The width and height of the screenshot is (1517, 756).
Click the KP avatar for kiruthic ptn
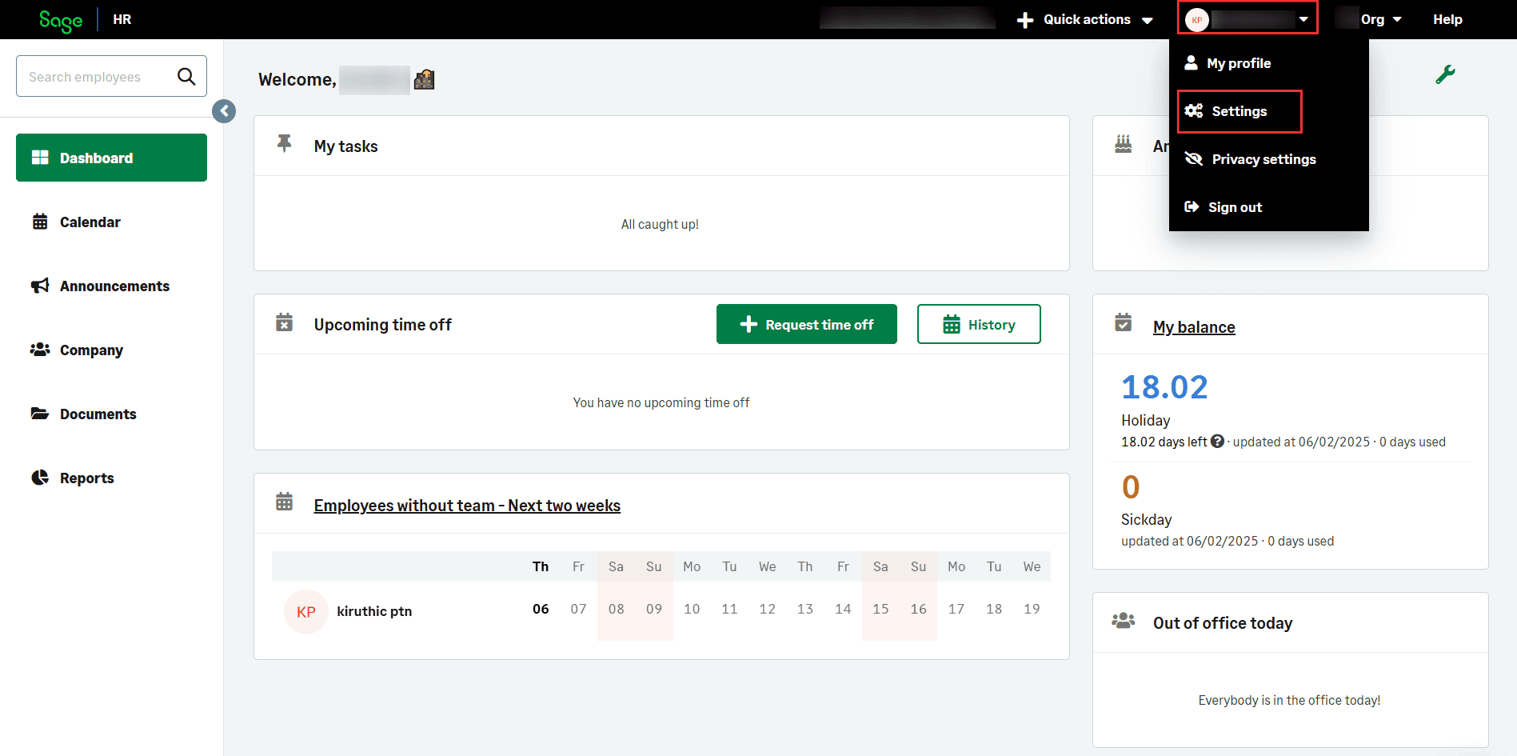click(x=305, y=612)
